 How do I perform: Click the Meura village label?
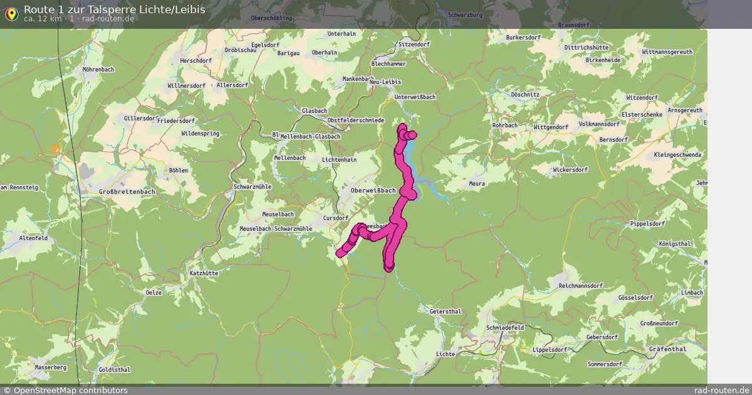(477, 184)
